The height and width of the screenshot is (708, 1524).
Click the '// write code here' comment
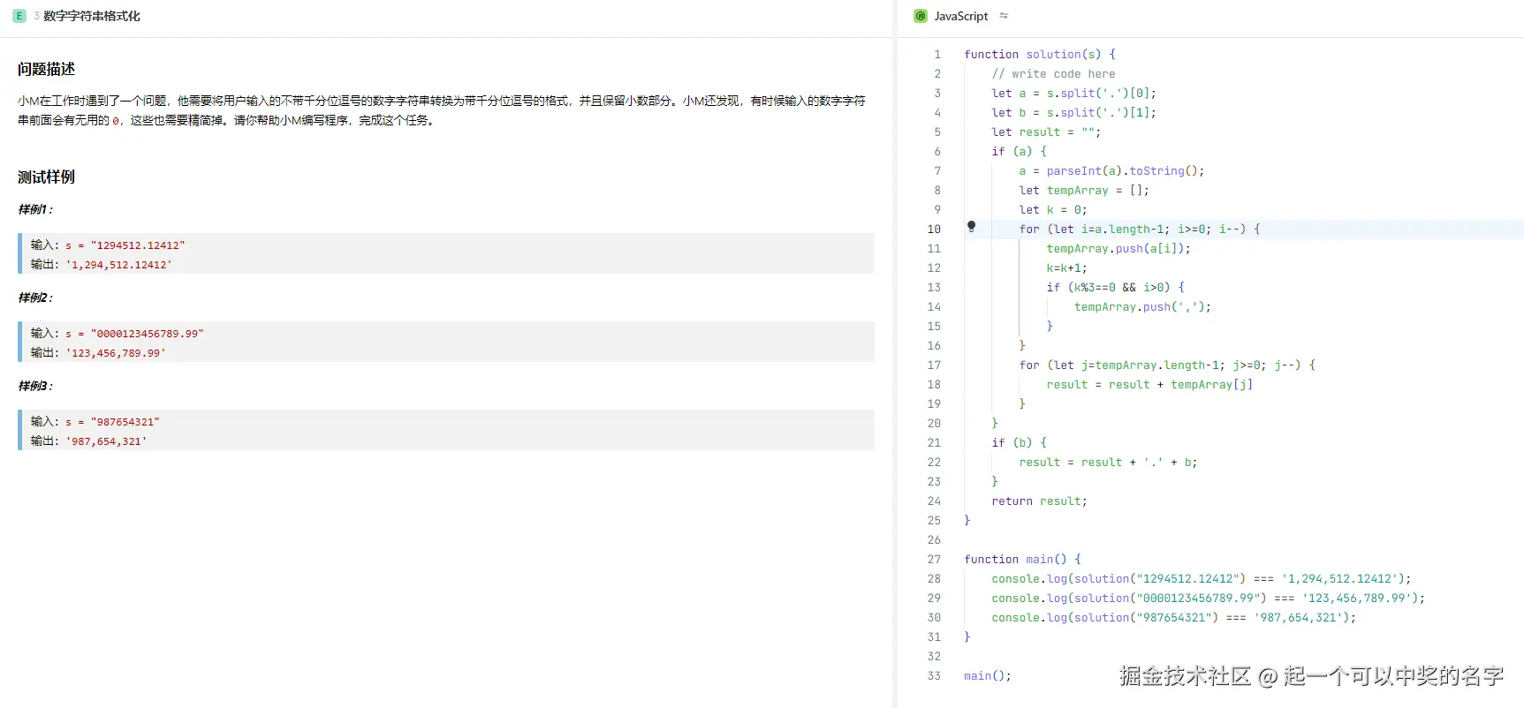[x=1053, y=73]
